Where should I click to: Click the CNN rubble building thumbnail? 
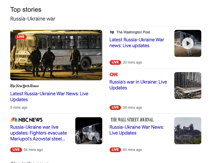click(x=188, y=86)
